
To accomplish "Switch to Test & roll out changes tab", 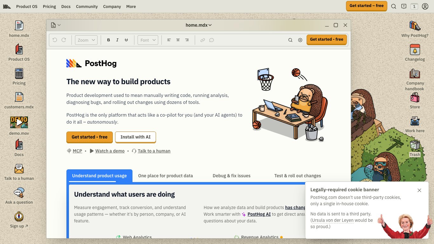I will click(298, 176).
